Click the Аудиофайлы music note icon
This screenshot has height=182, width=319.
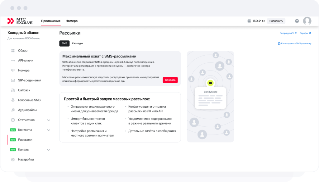(13, 110)
